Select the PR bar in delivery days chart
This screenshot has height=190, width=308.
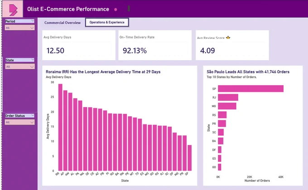pos(185,153)
